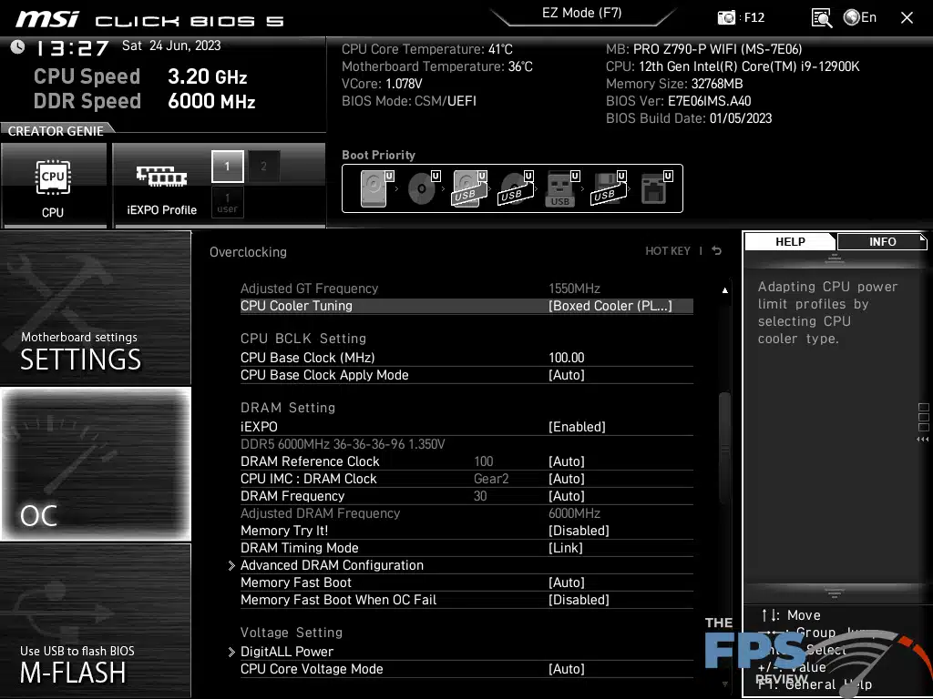Click the CPU Core Temperature reading

(427, 49)
